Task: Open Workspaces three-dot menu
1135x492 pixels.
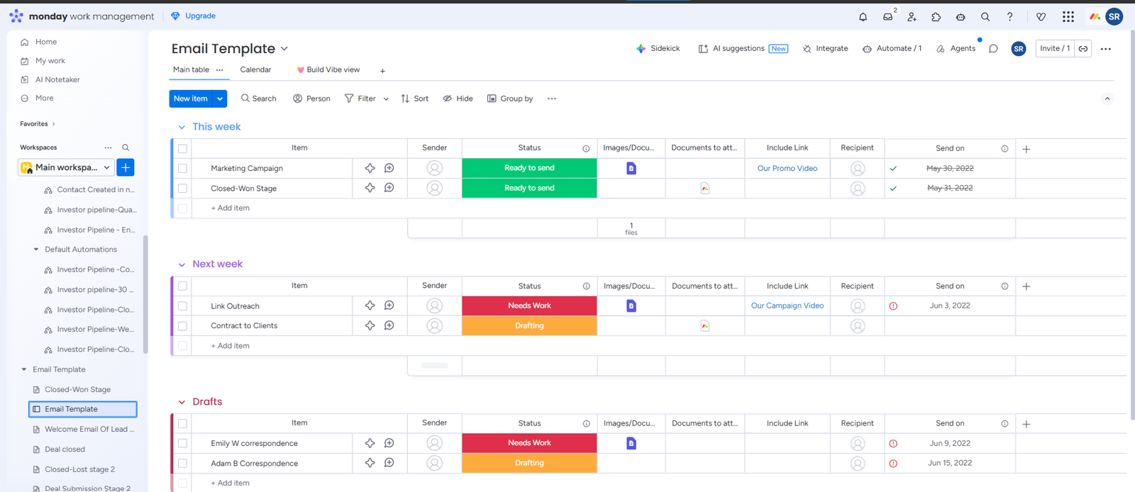Action: point(108,147)
